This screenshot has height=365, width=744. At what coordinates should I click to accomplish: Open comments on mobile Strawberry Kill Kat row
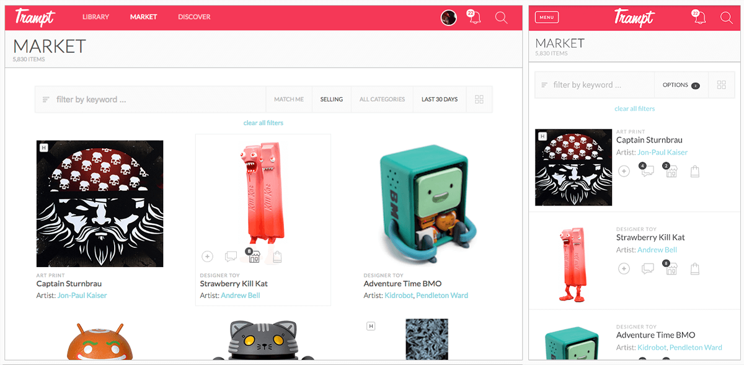tap(647, 268)
